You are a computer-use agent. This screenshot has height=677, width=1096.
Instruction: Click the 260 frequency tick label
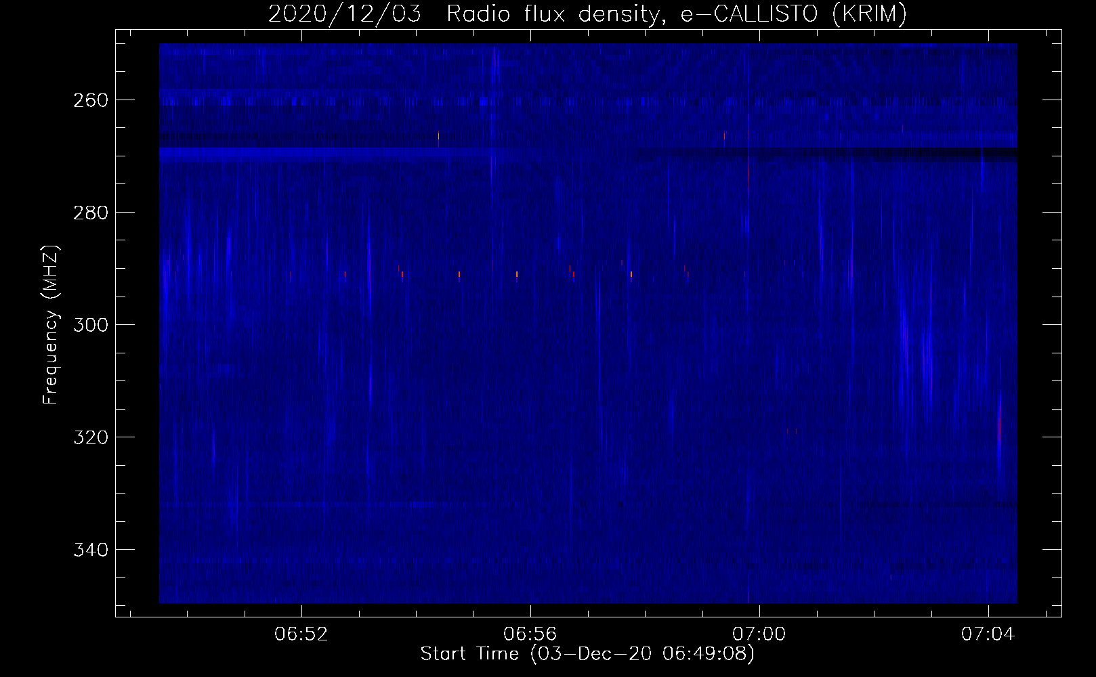tap(90, 100)
